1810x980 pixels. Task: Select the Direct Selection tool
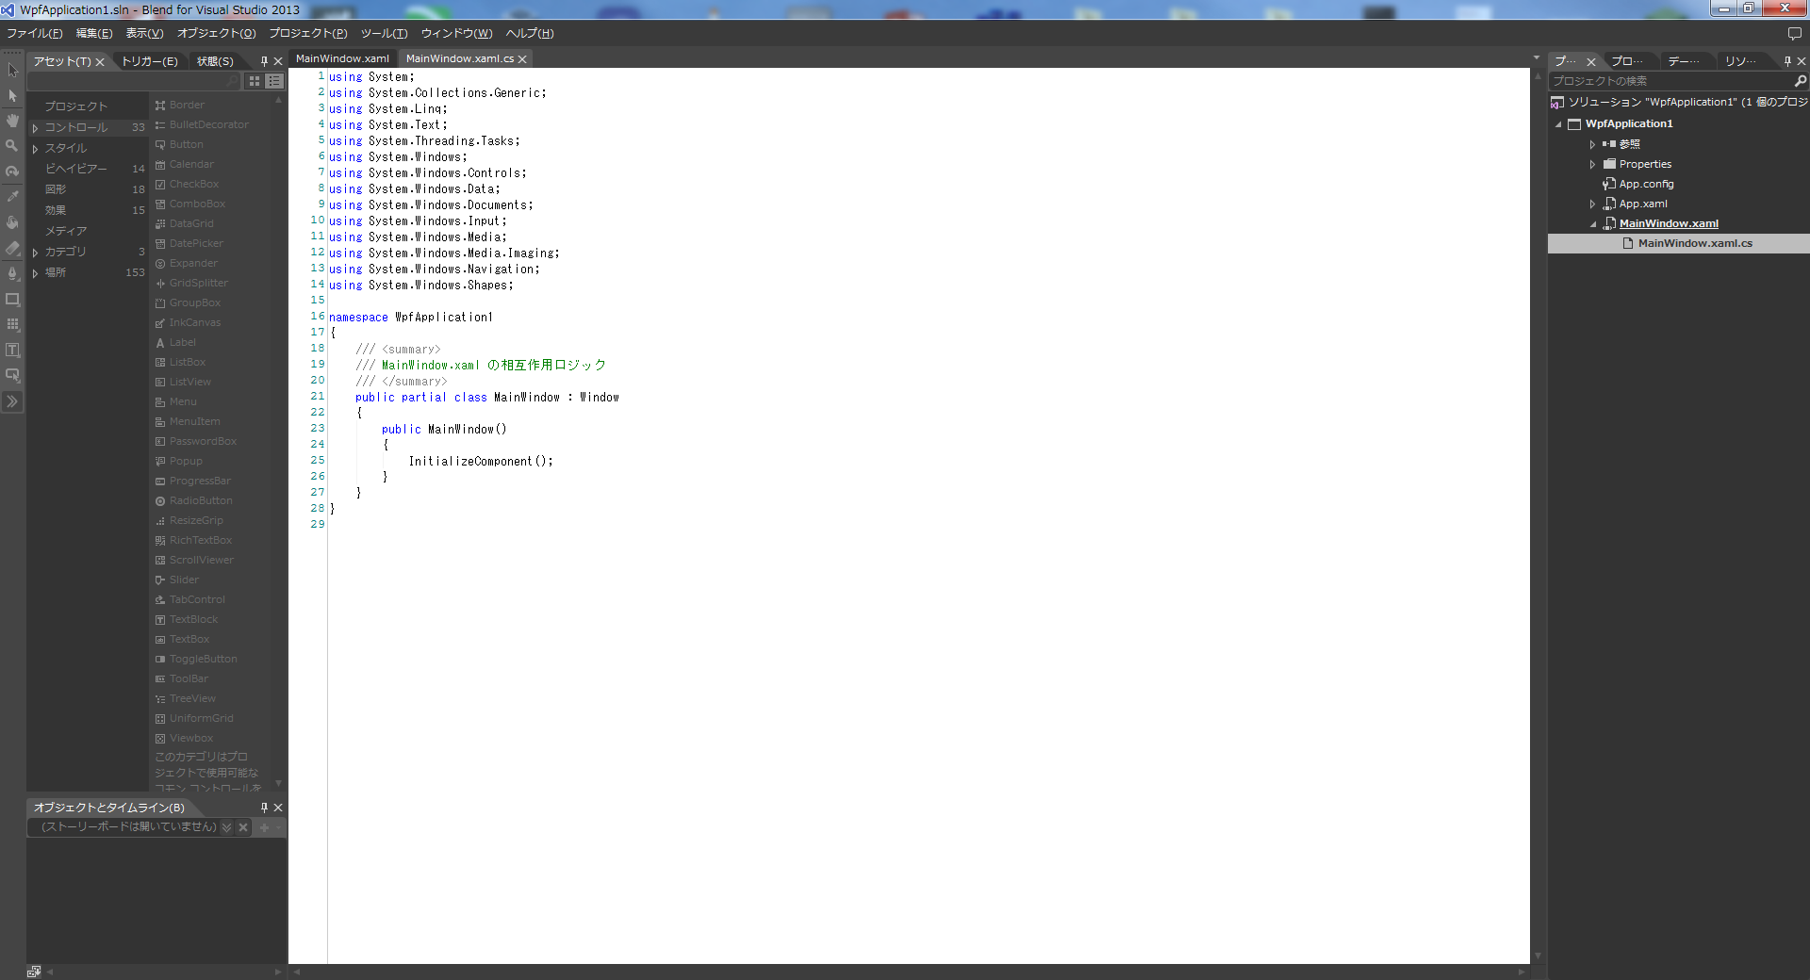pos(12,96)
